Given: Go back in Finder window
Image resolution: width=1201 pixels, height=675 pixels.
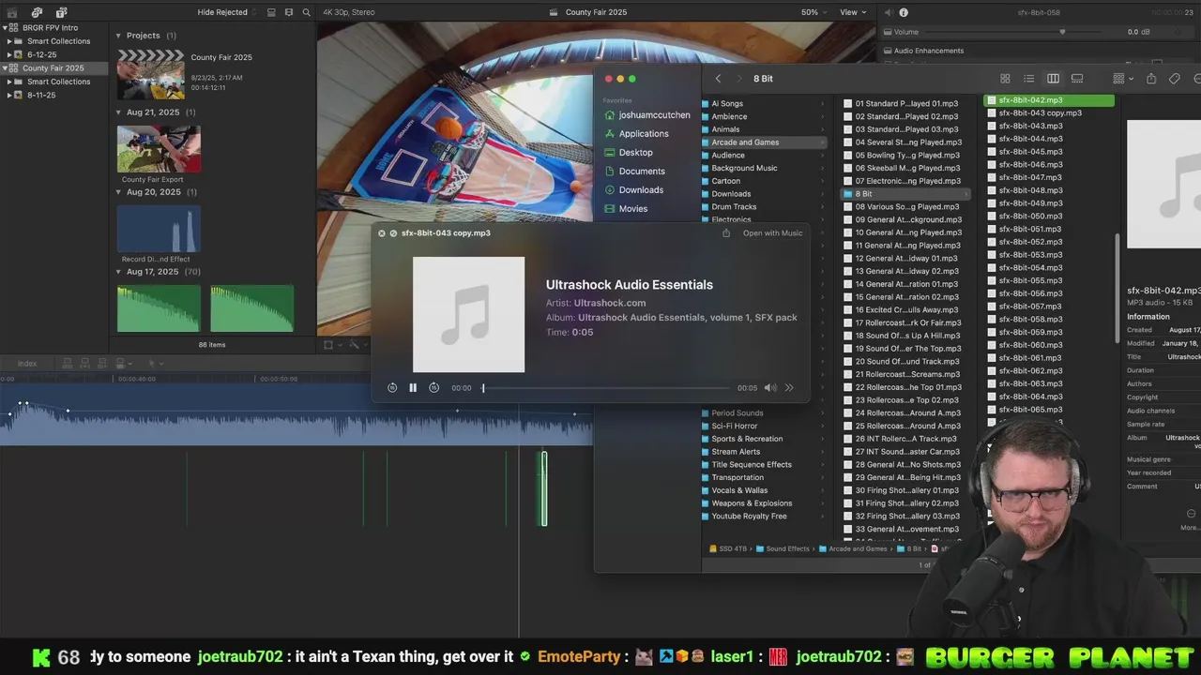Looking at the screenshot, I should [719, 79].
